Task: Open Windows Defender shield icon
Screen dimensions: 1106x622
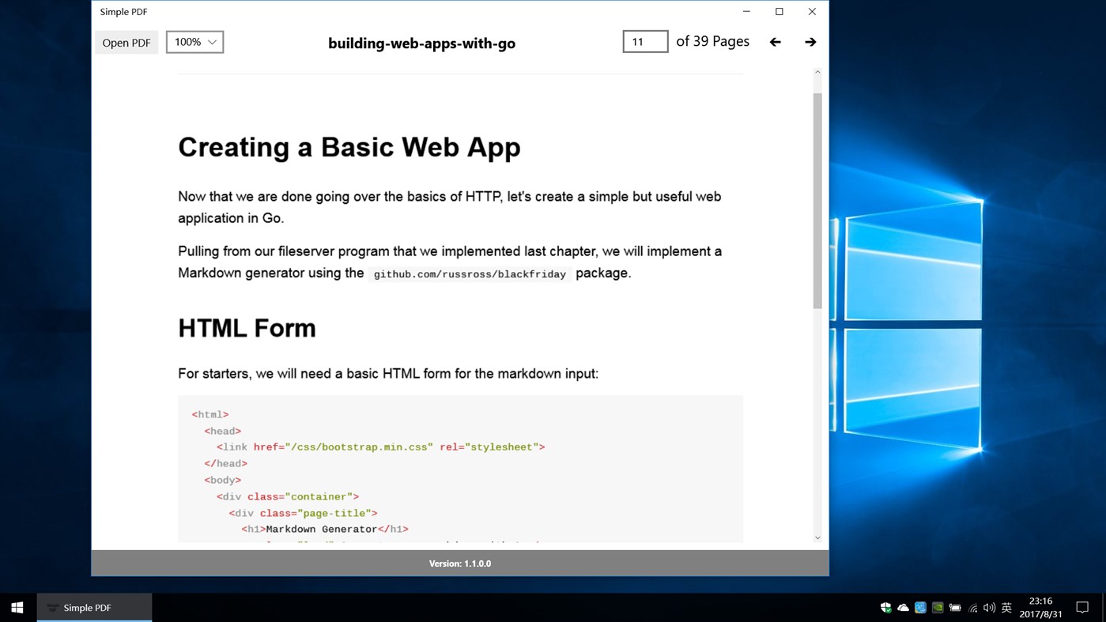Action: [x=885, y=607]
